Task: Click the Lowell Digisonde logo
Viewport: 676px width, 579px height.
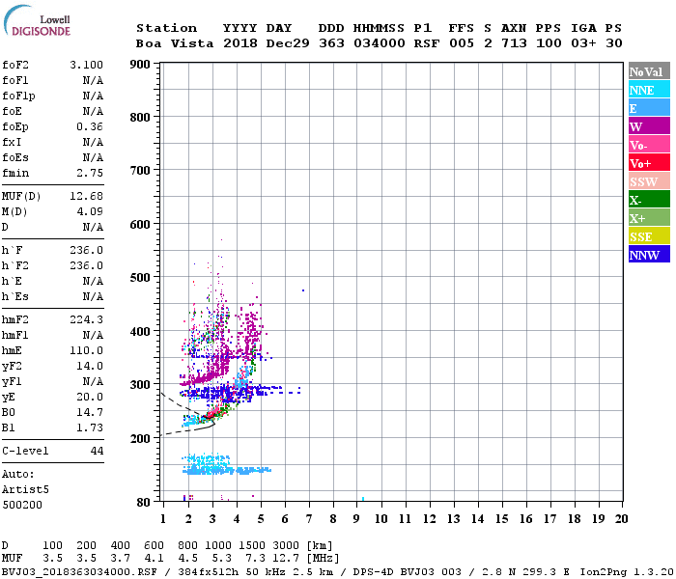Action: tap(37, 21)
